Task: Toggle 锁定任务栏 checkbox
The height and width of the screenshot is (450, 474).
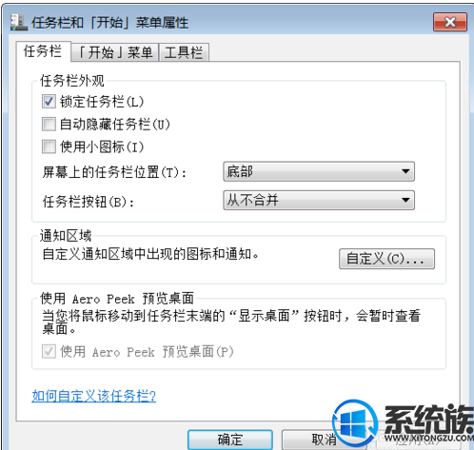Action: [49, 102]
